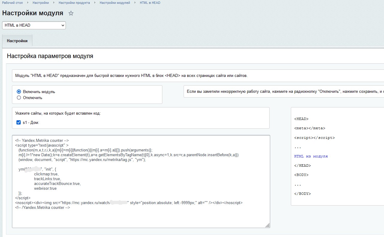Click blue HTML из модуля preview text
Screen dimensions: 384x237
coord(311,156)
